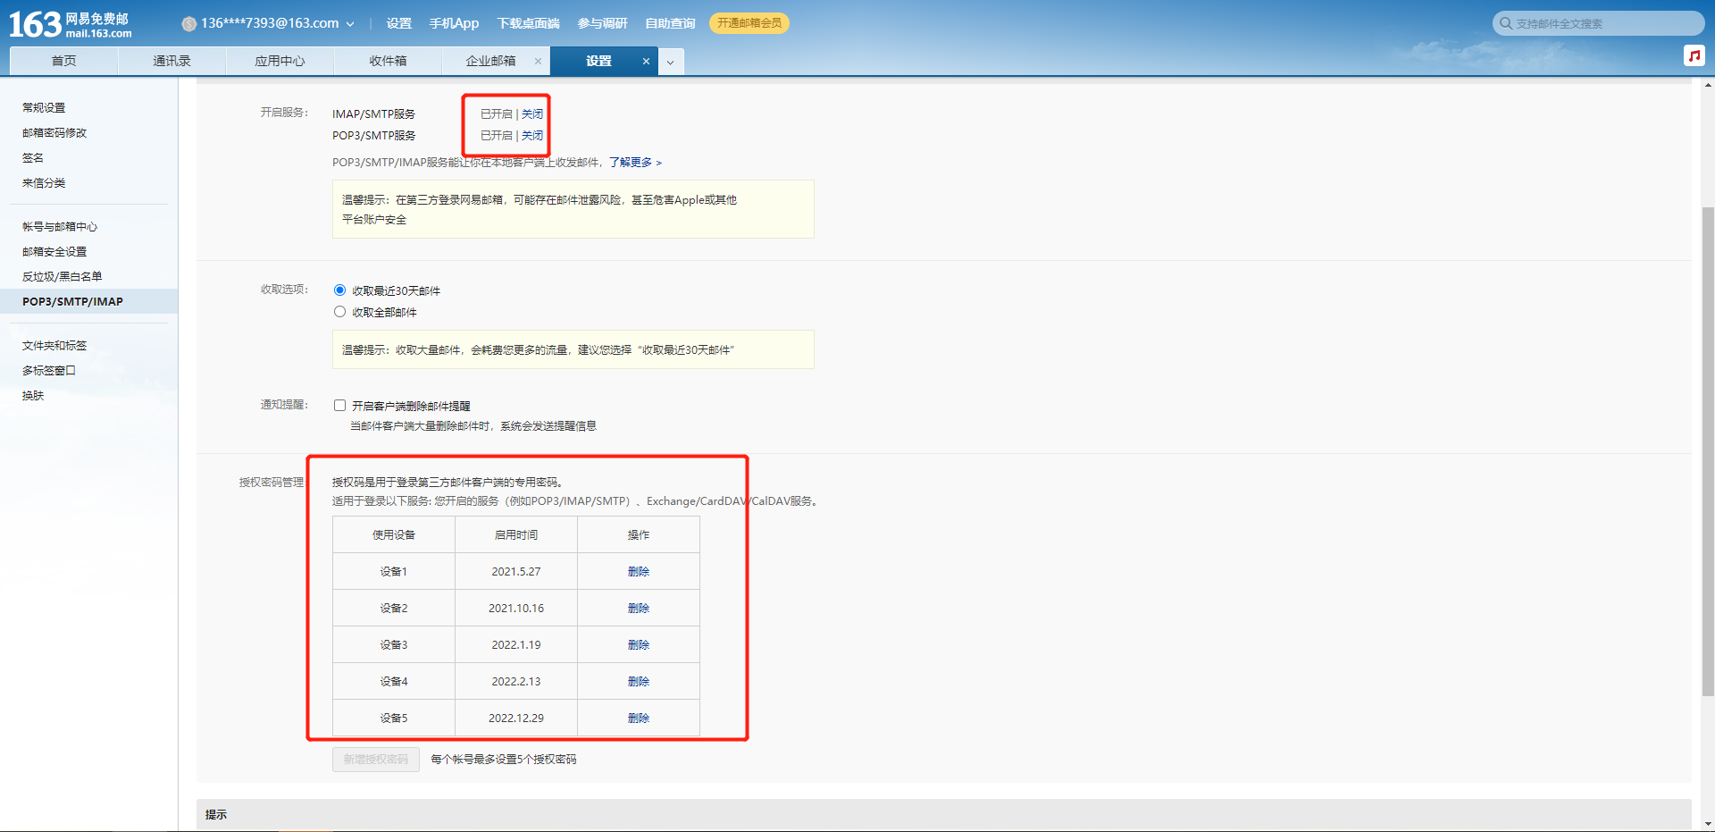Click 自助查询 in header
Viewport: 1715px width, 832px height.
point(670,23)
